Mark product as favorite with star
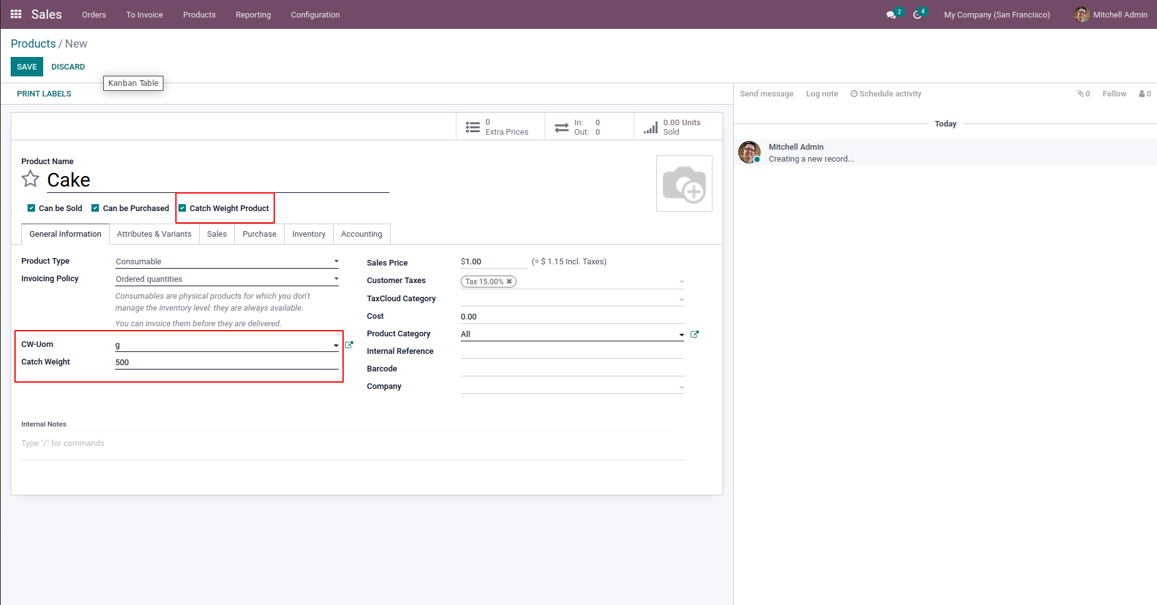The image size is (1157, 605). tap(30, 179)
